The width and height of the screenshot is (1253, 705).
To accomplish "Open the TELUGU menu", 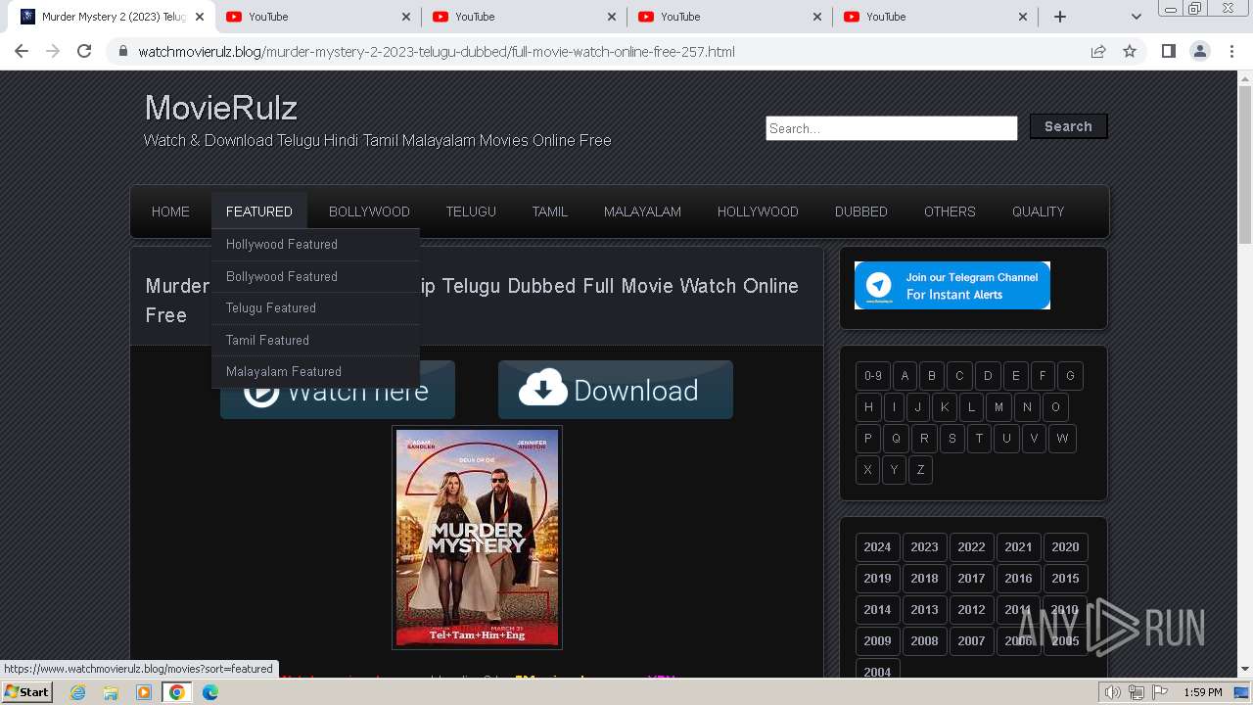I will point(471,211).
